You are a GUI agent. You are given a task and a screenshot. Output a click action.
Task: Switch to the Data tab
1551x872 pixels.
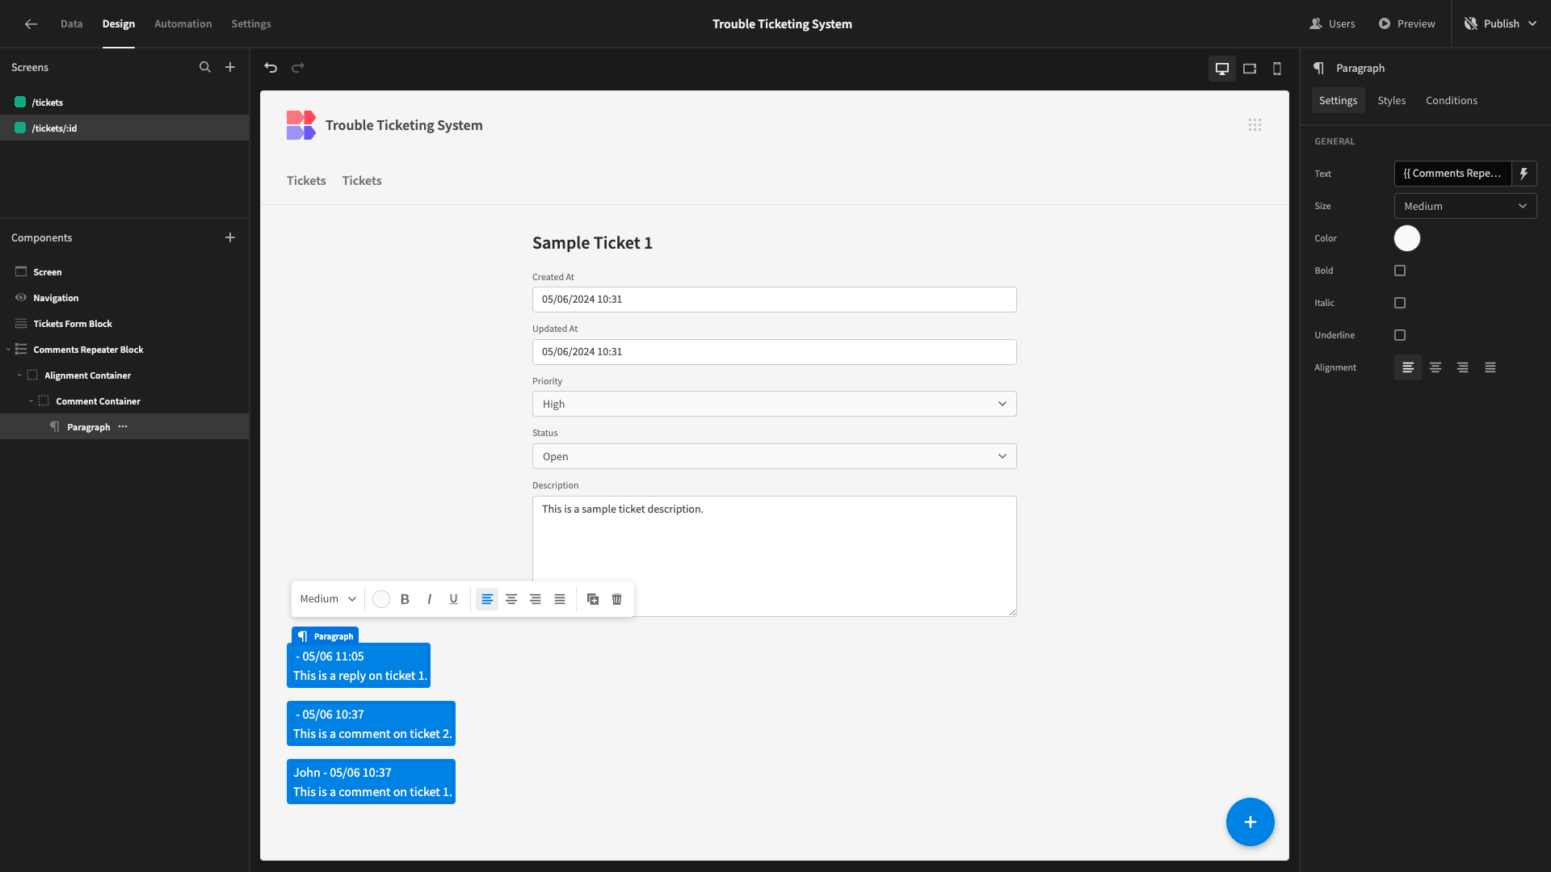[71, 24]
